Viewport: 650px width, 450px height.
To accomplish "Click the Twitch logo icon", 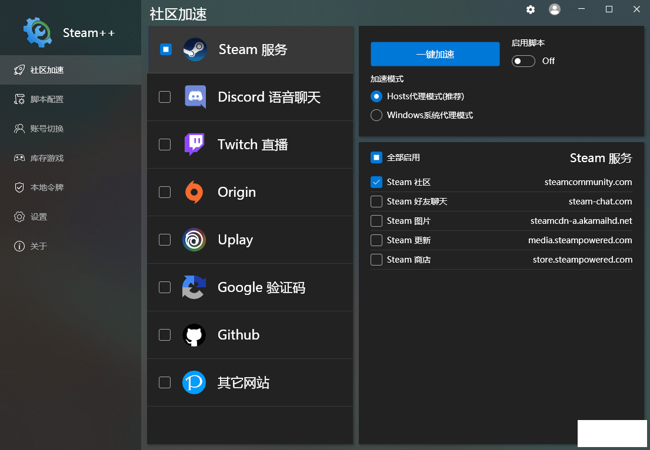I will 195,145.
